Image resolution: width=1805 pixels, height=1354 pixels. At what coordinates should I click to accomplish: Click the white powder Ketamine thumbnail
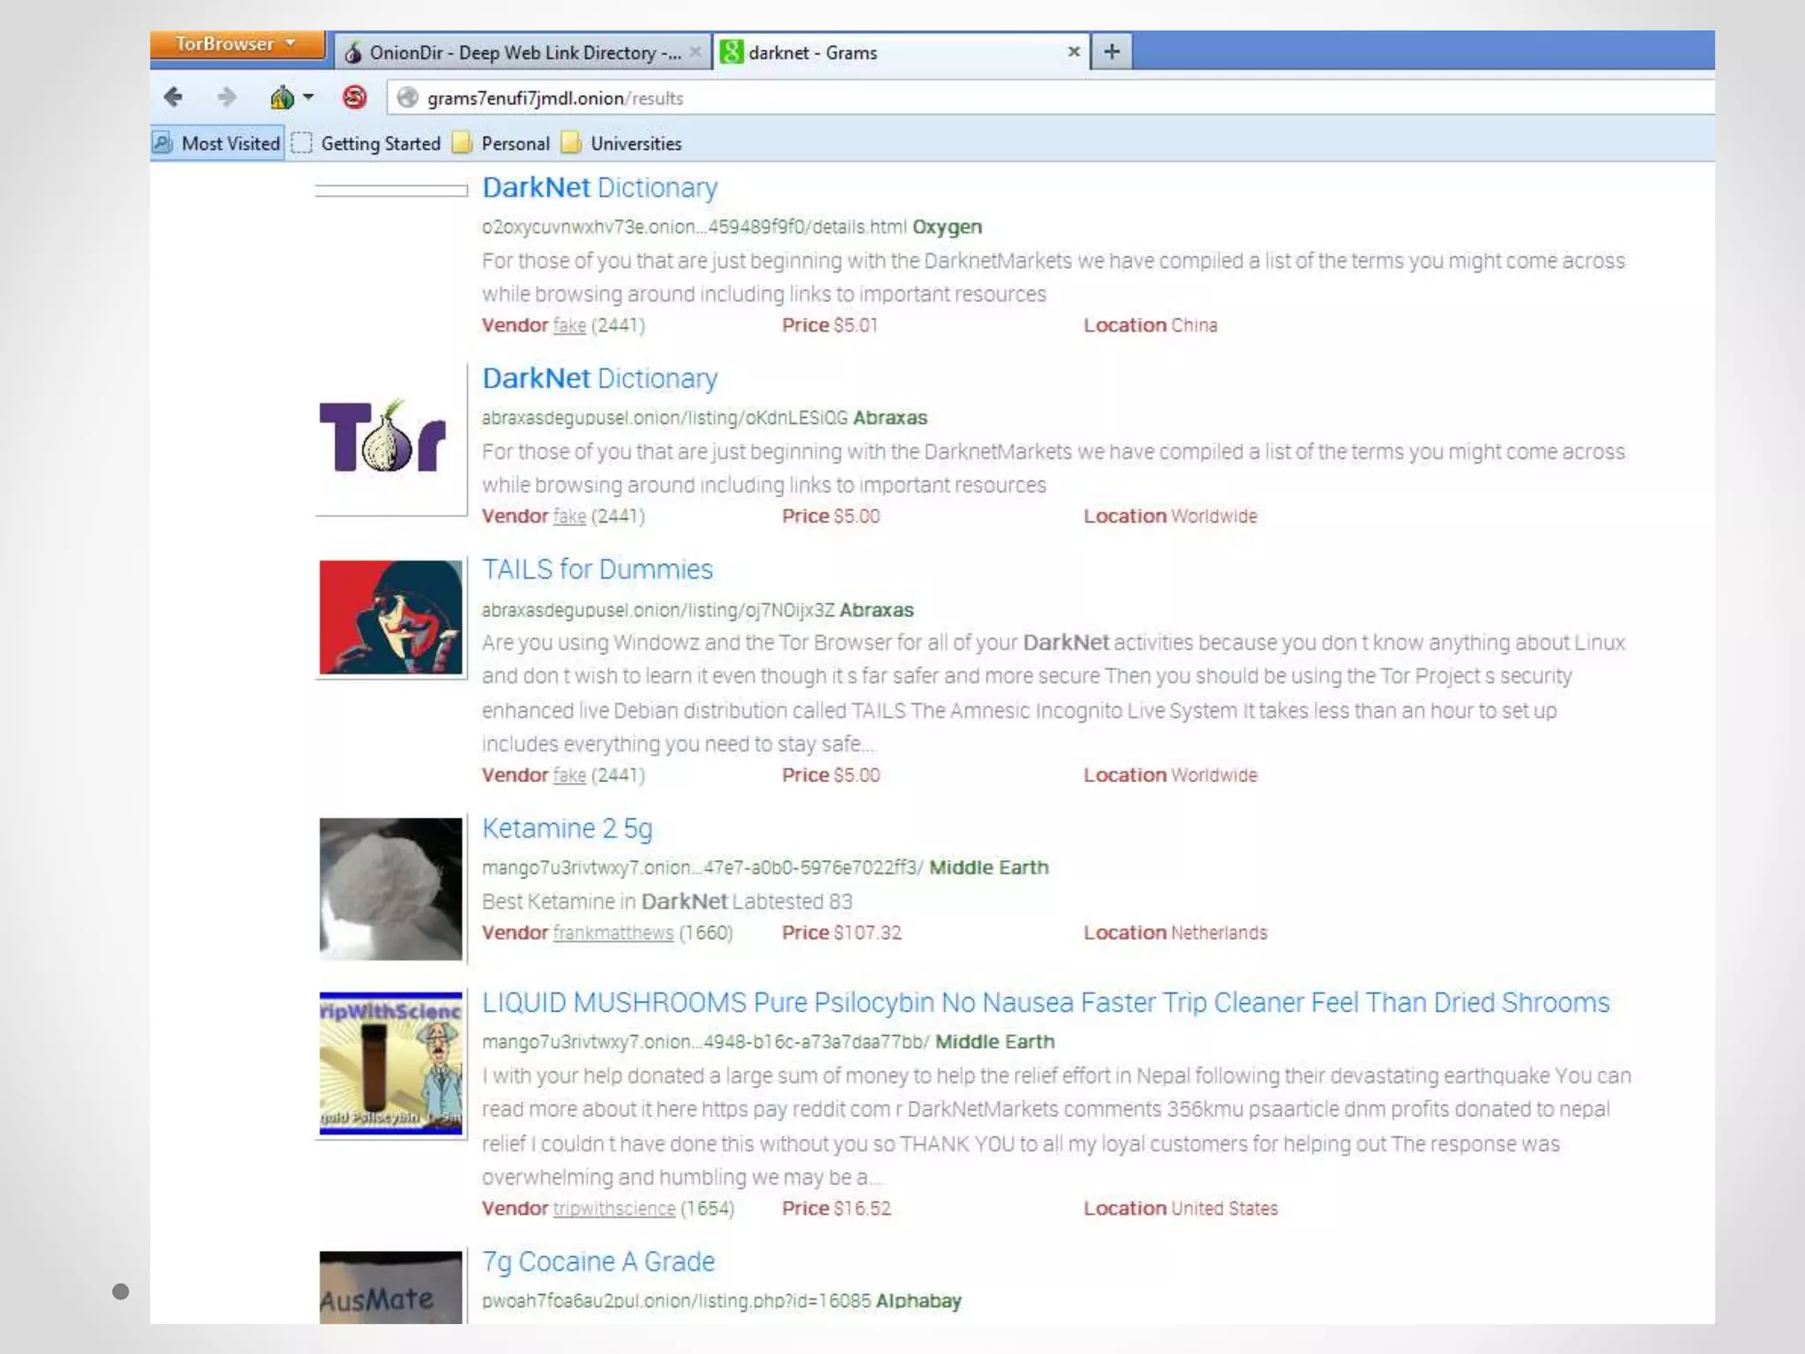(x=390, y=889)
